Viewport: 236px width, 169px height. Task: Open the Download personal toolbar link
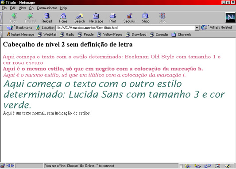pyautogui.click(x=136, y=35)
